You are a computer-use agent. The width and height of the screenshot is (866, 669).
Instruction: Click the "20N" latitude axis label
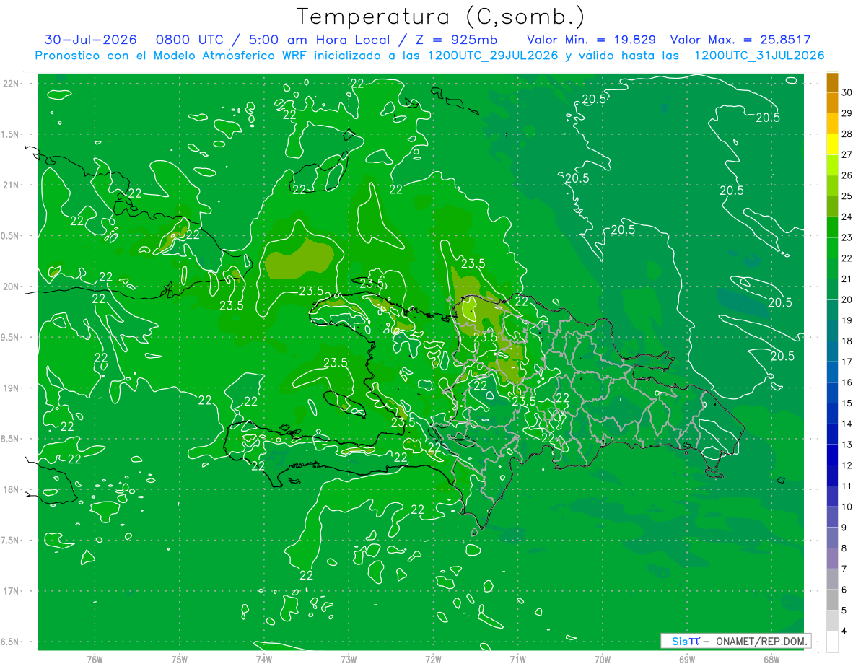point(11,287)
